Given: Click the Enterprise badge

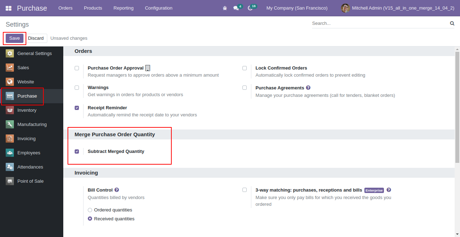Looking at the screenshot, I should click(374, 191).
